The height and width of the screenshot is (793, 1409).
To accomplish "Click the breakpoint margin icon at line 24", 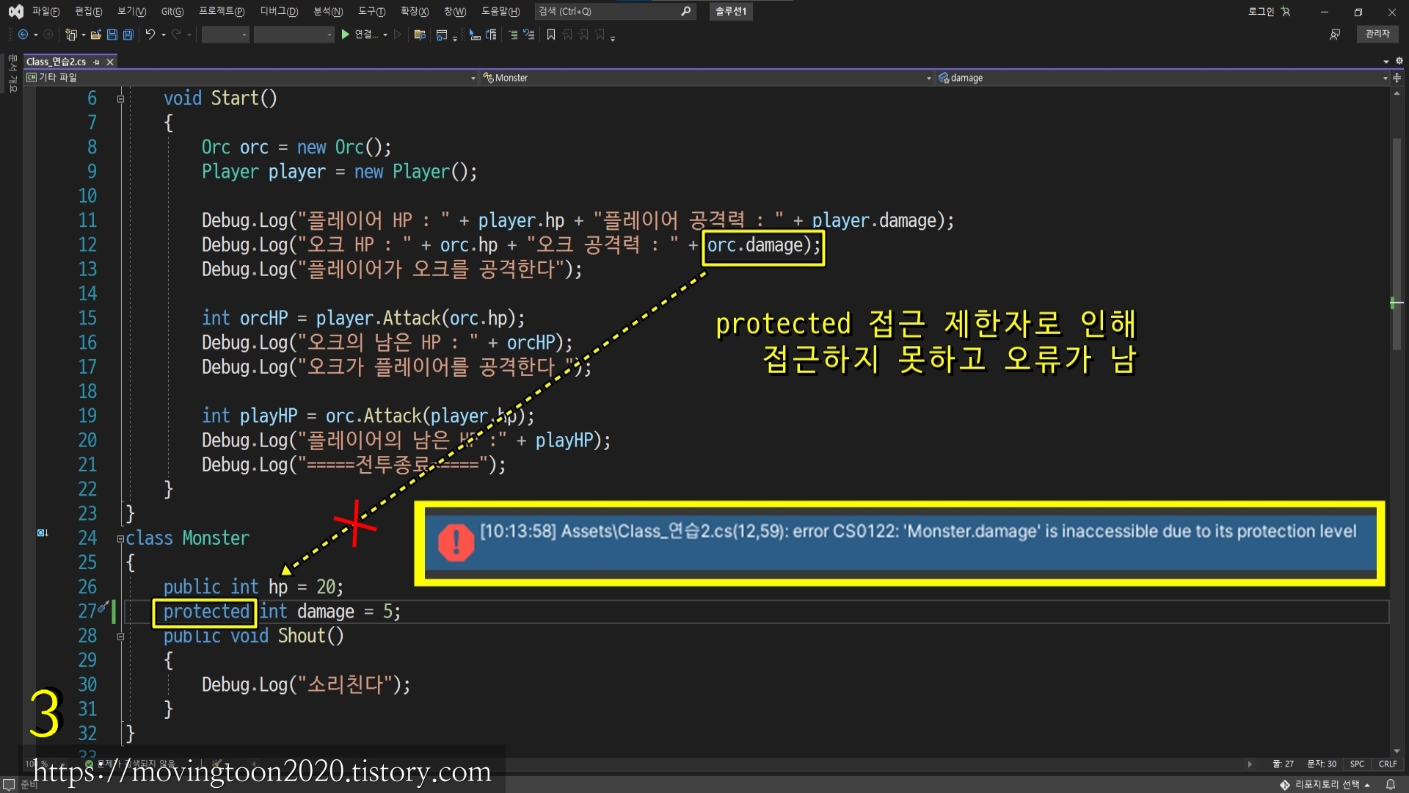I will (x=43, y=533).
